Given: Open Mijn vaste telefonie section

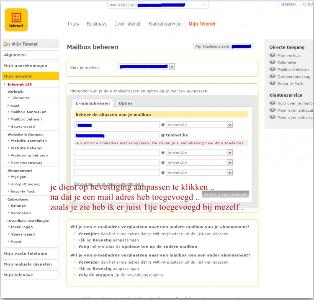Looking at the screenshot, I should 31,254.
